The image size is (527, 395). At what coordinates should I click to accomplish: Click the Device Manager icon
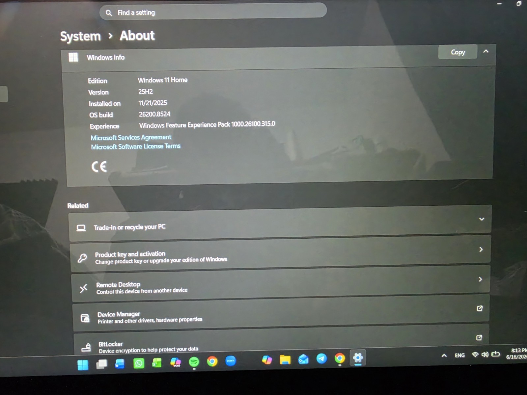tap(85, 318)
